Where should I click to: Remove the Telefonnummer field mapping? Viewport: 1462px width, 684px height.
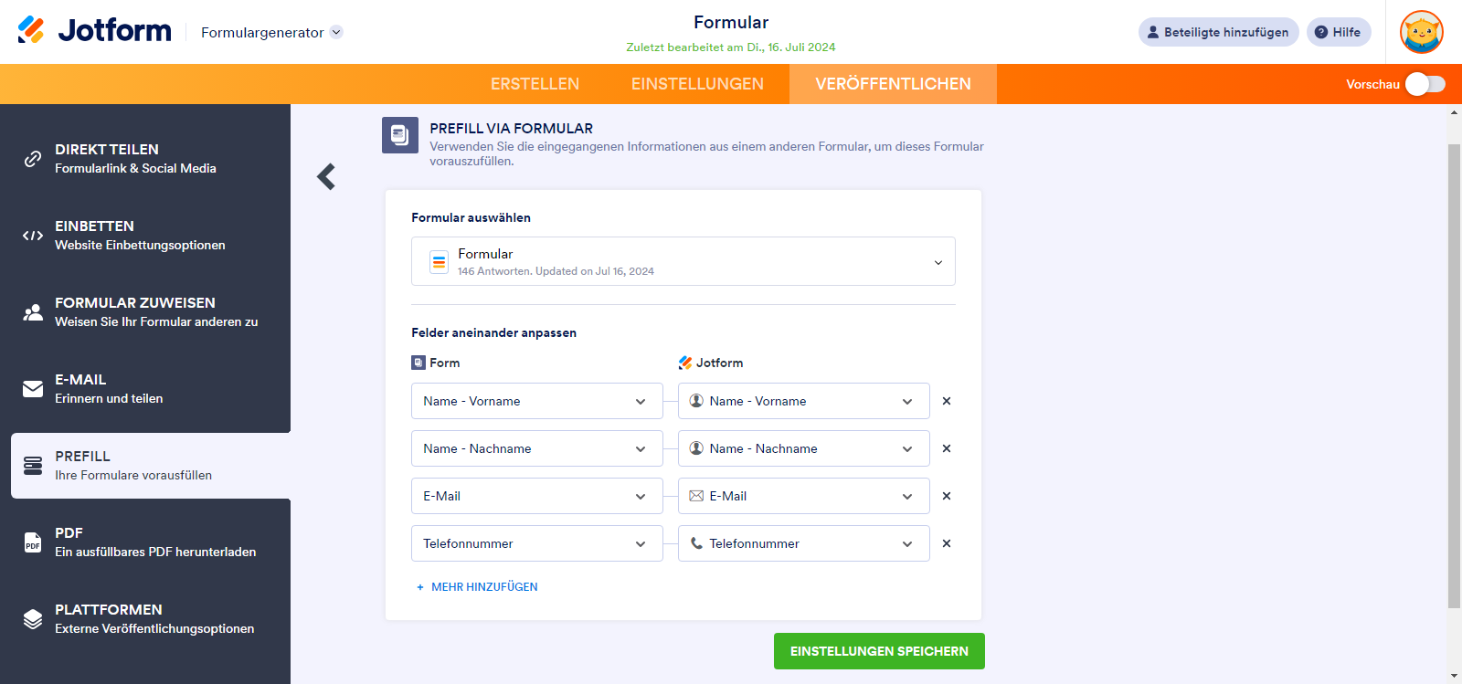pyautogui.click(x=947, y=543)
